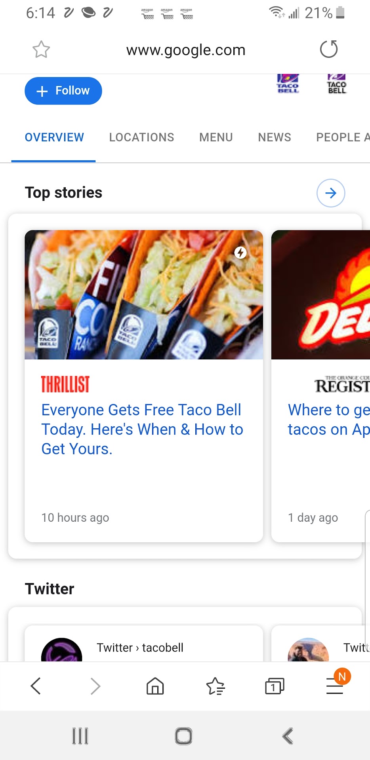
Task: Open the Orange County Register story card
Action: pos(321,420)
